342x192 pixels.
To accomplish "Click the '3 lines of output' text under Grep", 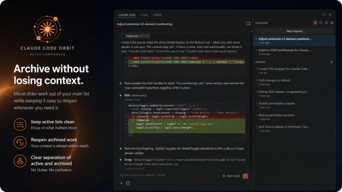I will [x=134, y=169].
